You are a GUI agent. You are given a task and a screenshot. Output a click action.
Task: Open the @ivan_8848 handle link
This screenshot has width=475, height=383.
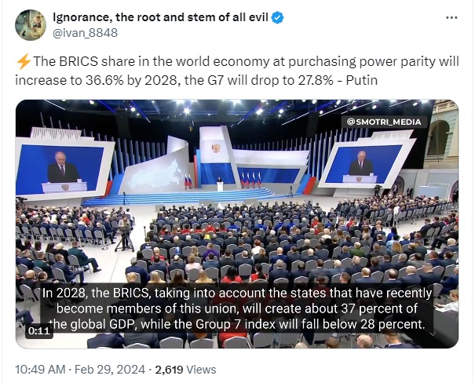point(85,33)
